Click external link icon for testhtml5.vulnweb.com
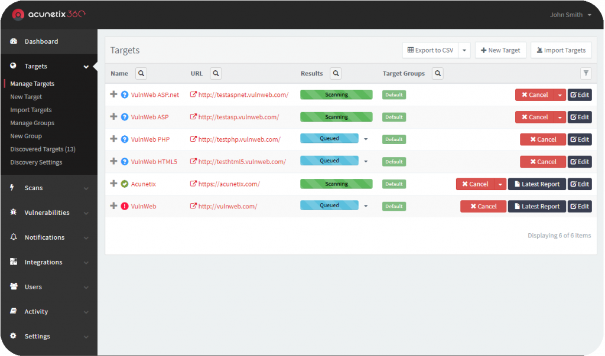Image resolution: width=605 pixels, height=356 pixels. click(193, 162)
